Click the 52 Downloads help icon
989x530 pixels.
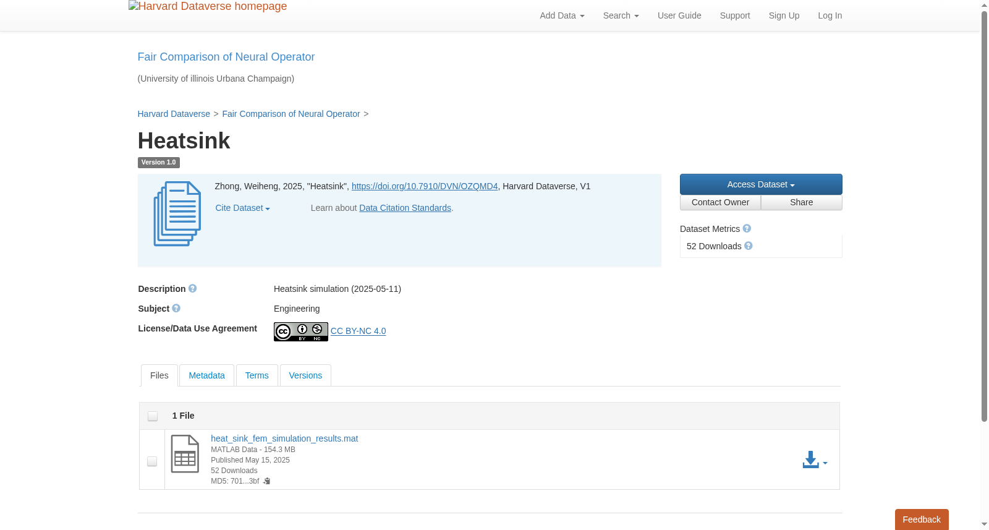(x=749, y=246)
